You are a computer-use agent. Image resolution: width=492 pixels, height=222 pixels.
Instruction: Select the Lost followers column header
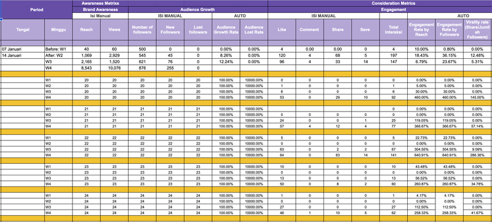198,29
